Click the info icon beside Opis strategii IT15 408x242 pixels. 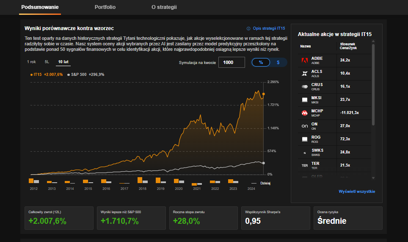(x=248, y=28)
